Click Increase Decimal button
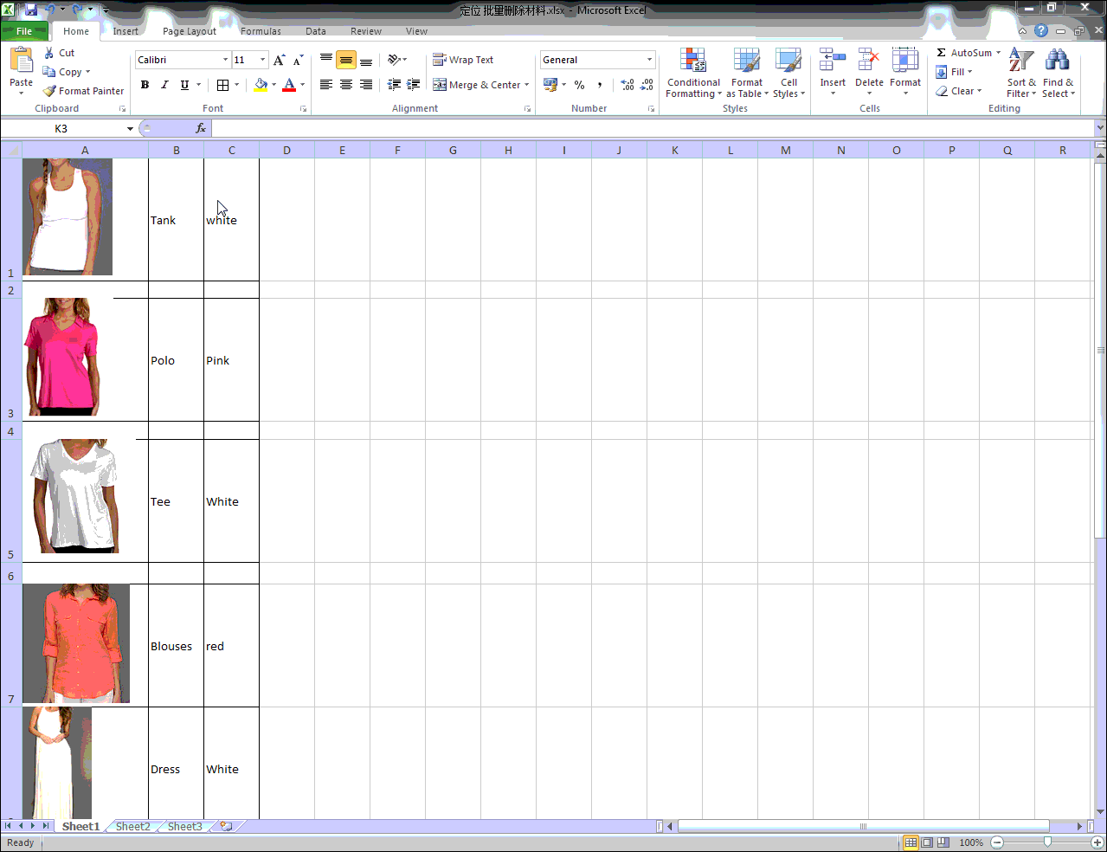 (628, 85)
